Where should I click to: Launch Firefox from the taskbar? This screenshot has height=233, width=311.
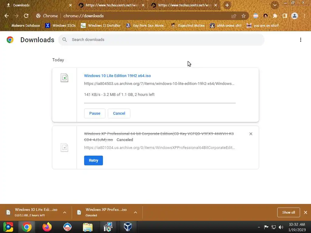pyautogui.click(x=47, y=227)
